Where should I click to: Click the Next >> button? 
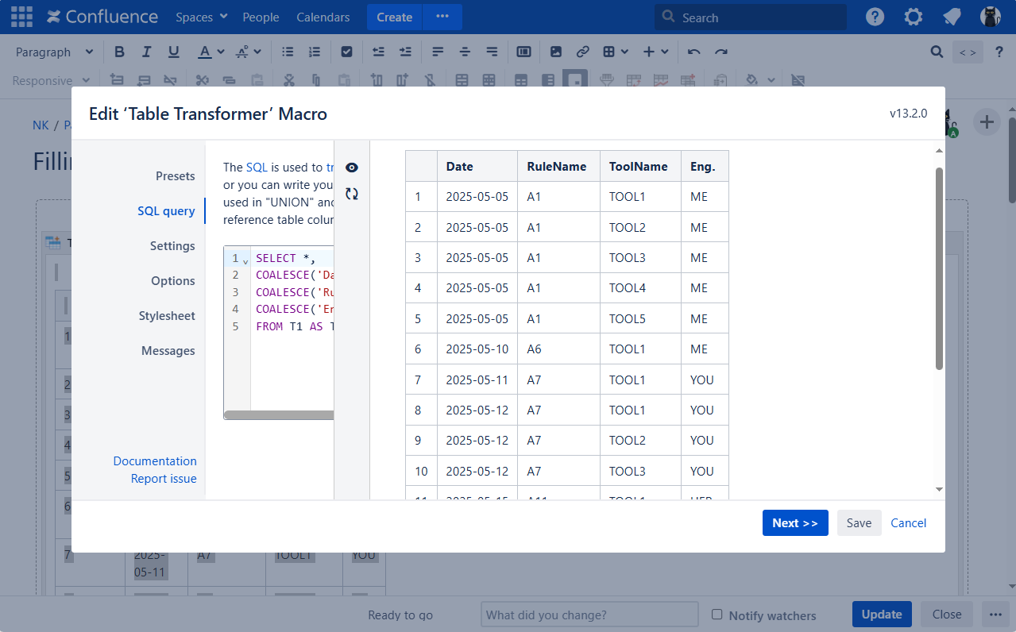pyautogui.click(x=794, y=522)
